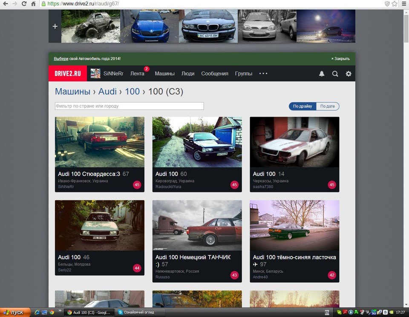Click 'Audi' breadcrumb link

tap(107, 91)
